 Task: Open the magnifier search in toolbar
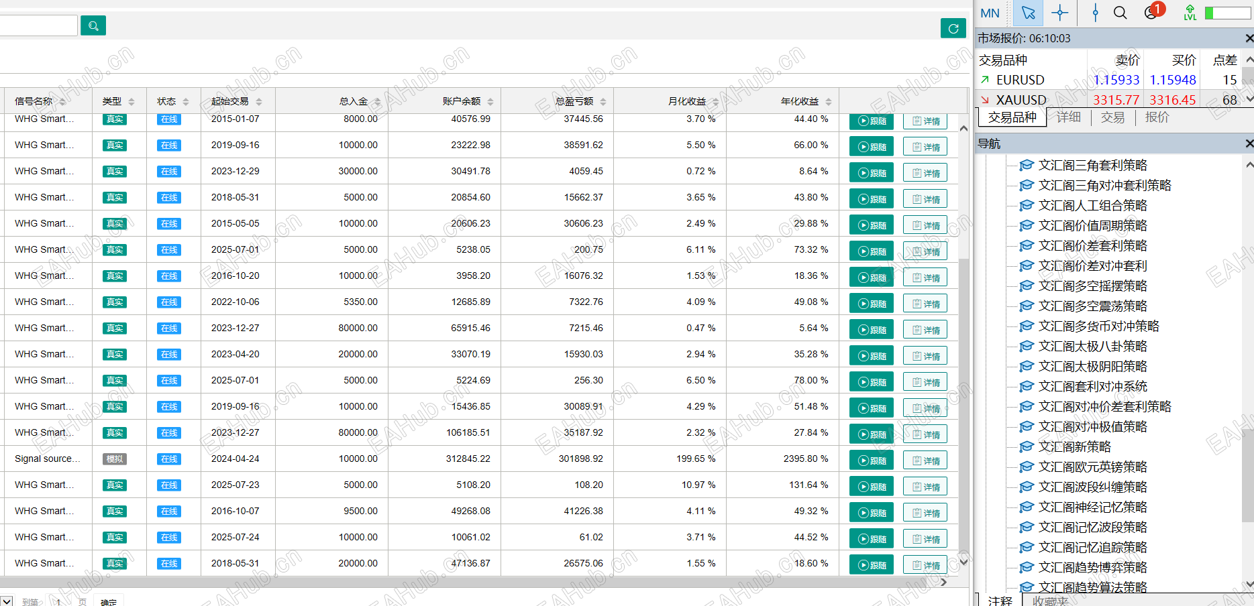point(1120,13)
